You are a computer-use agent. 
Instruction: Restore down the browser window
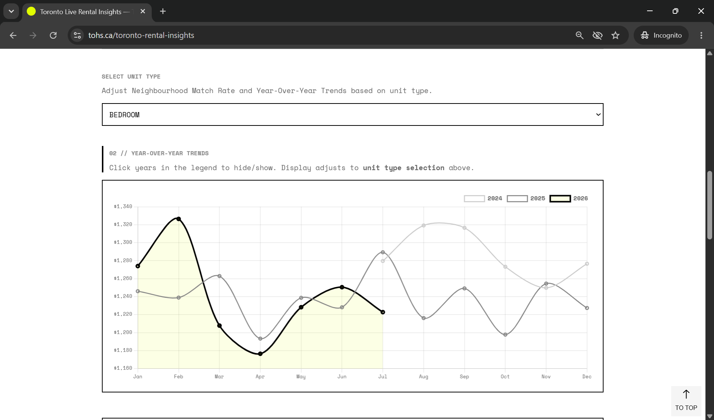click(x=675, y=11)
